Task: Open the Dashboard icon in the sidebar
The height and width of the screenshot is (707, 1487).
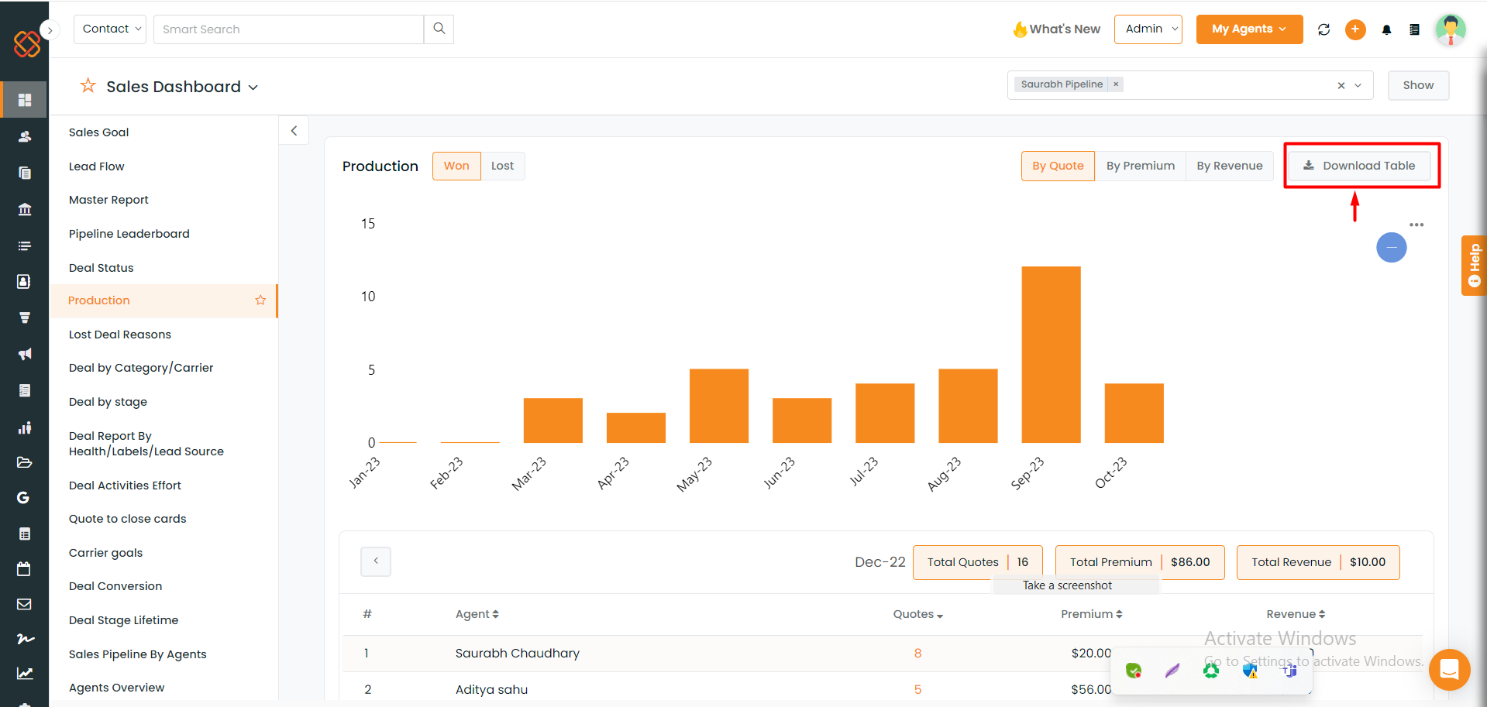Action: 24,99
